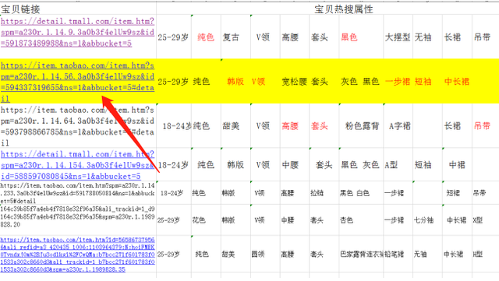Click the red 中长裙 cell

click(457, 82)
